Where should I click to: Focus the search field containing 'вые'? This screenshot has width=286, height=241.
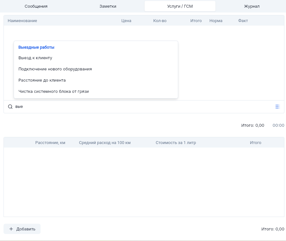[x=141, y=107]
